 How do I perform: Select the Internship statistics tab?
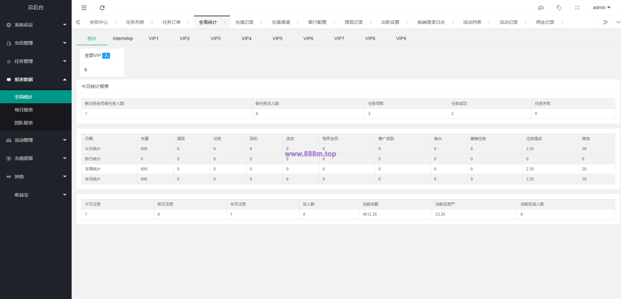point(123,38)
